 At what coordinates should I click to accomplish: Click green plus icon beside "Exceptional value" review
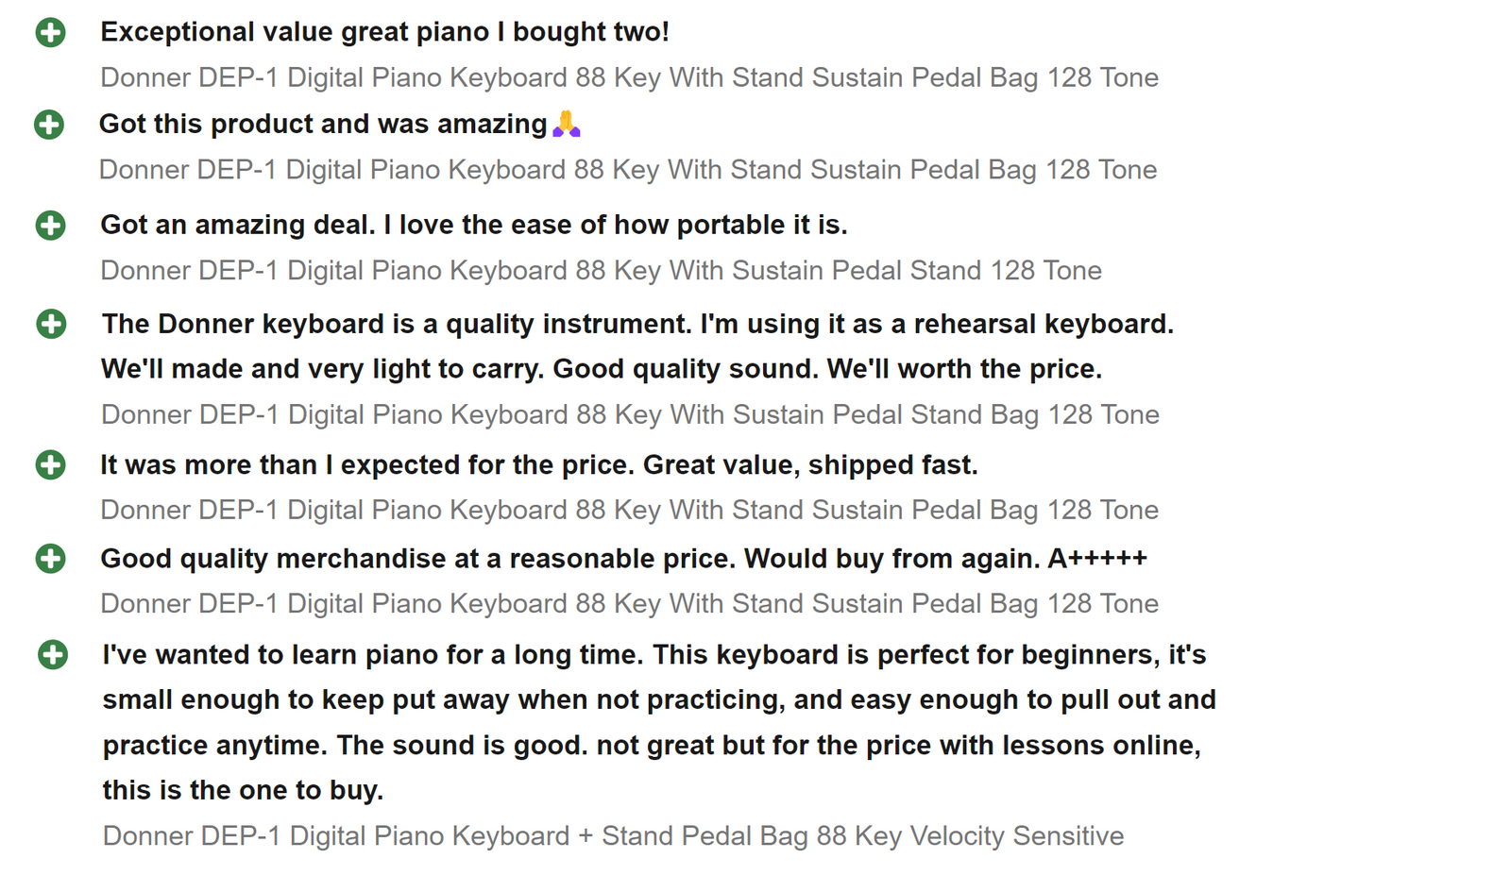click(x=50, y=33)
